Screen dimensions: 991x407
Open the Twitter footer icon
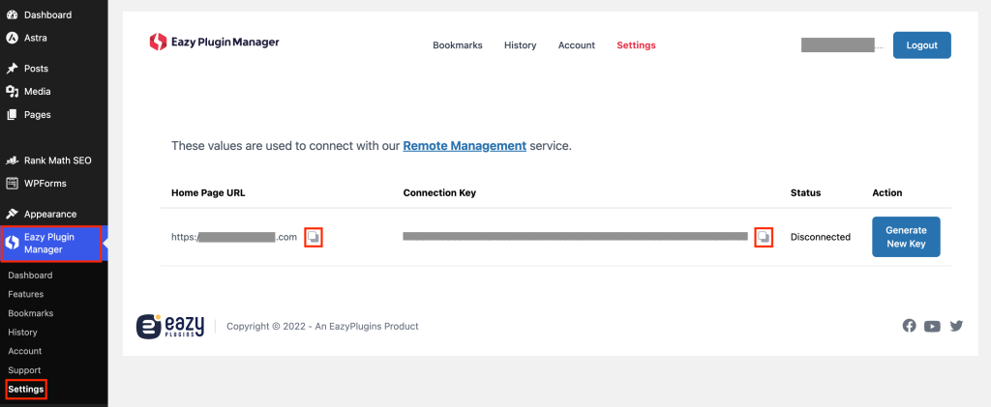(956, 326)
